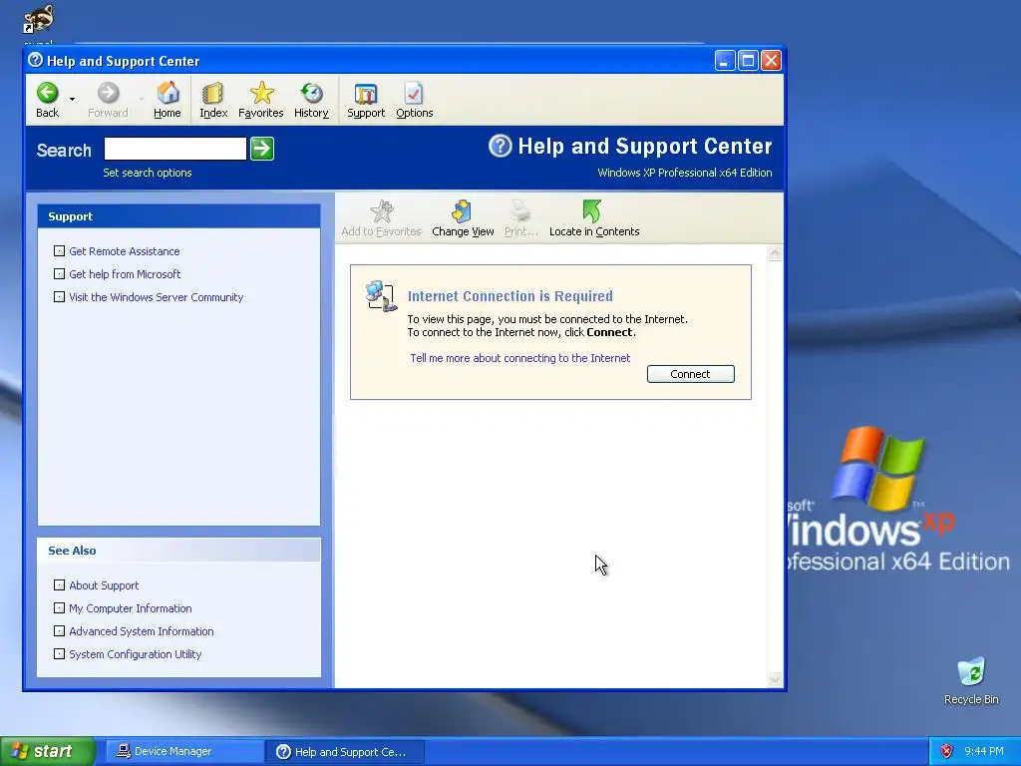Select the raccoon desktop shortcut icon
This screenshot has width=1021, height=766.
(x=39, y=18)
